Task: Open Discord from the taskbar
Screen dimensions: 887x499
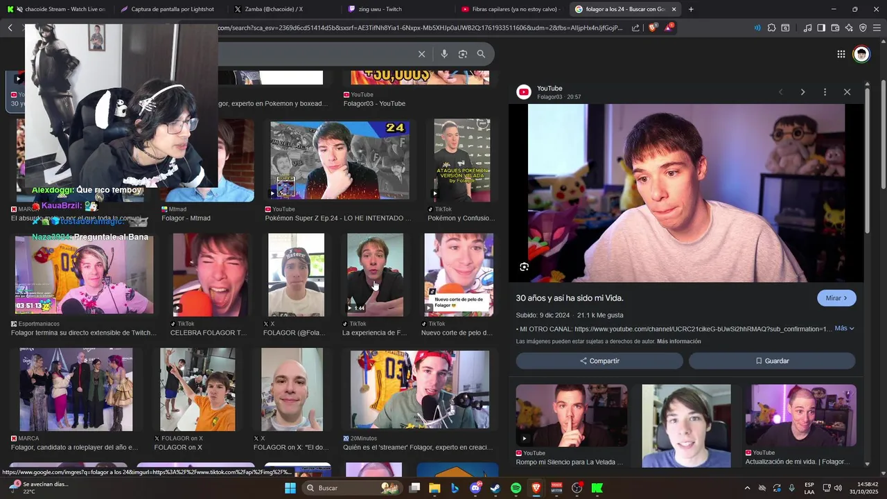Action: [x=475, y=488]
